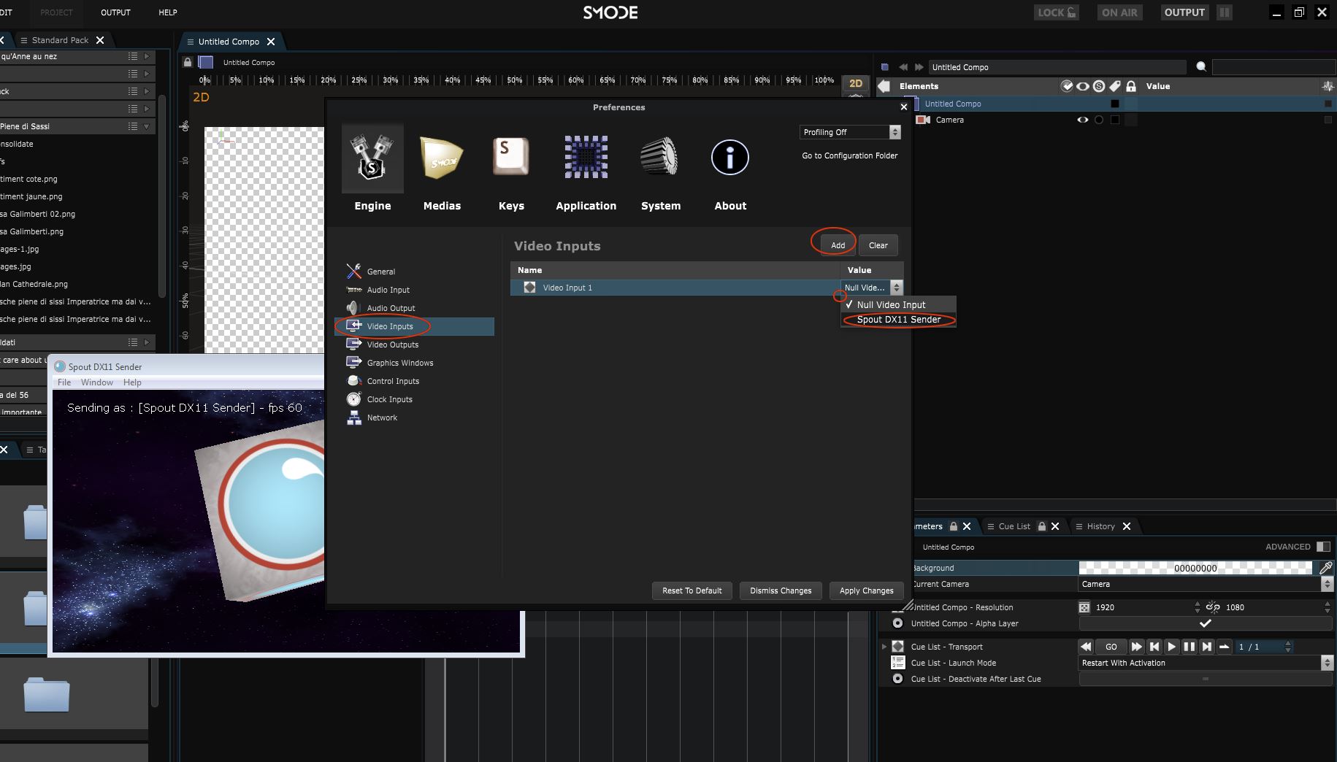
Task: Click the OUTPUT button in top bar
Action: click(1184, 12)
